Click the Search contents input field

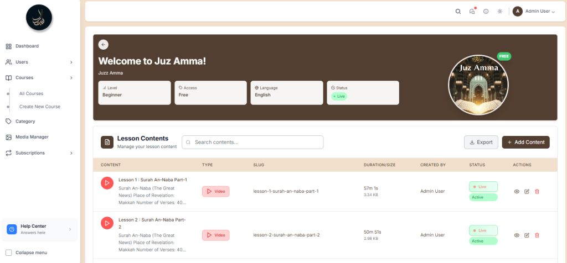pyautogui.click(x=252, y=142)
